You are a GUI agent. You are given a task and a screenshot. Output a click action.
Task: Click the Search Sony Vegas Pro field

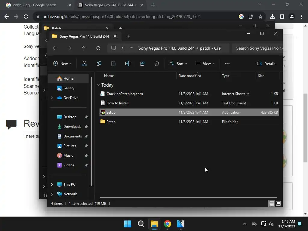click(x=257, y=48)
